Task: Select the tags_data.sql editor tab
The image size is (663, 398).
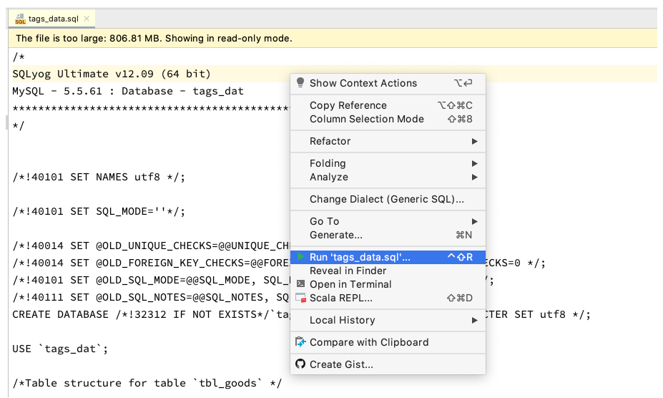Action: [x=52, y=19]
